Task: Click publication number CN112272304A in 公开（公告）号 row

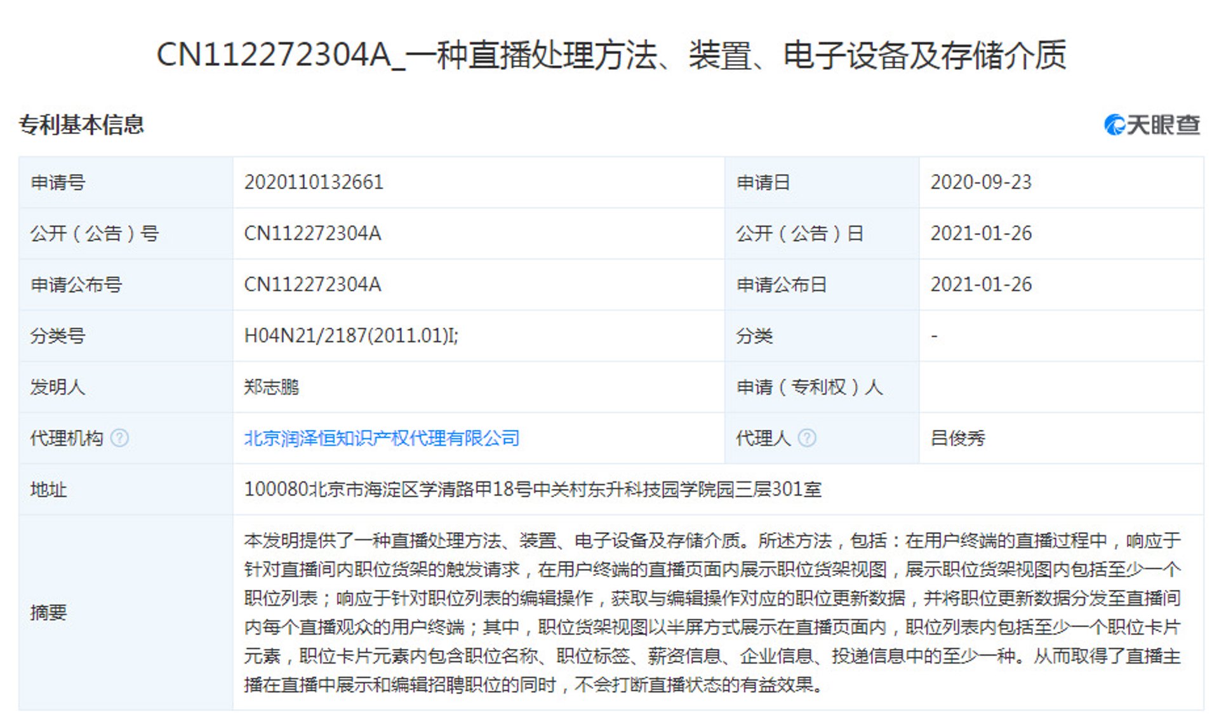Action: coord(312,234)
